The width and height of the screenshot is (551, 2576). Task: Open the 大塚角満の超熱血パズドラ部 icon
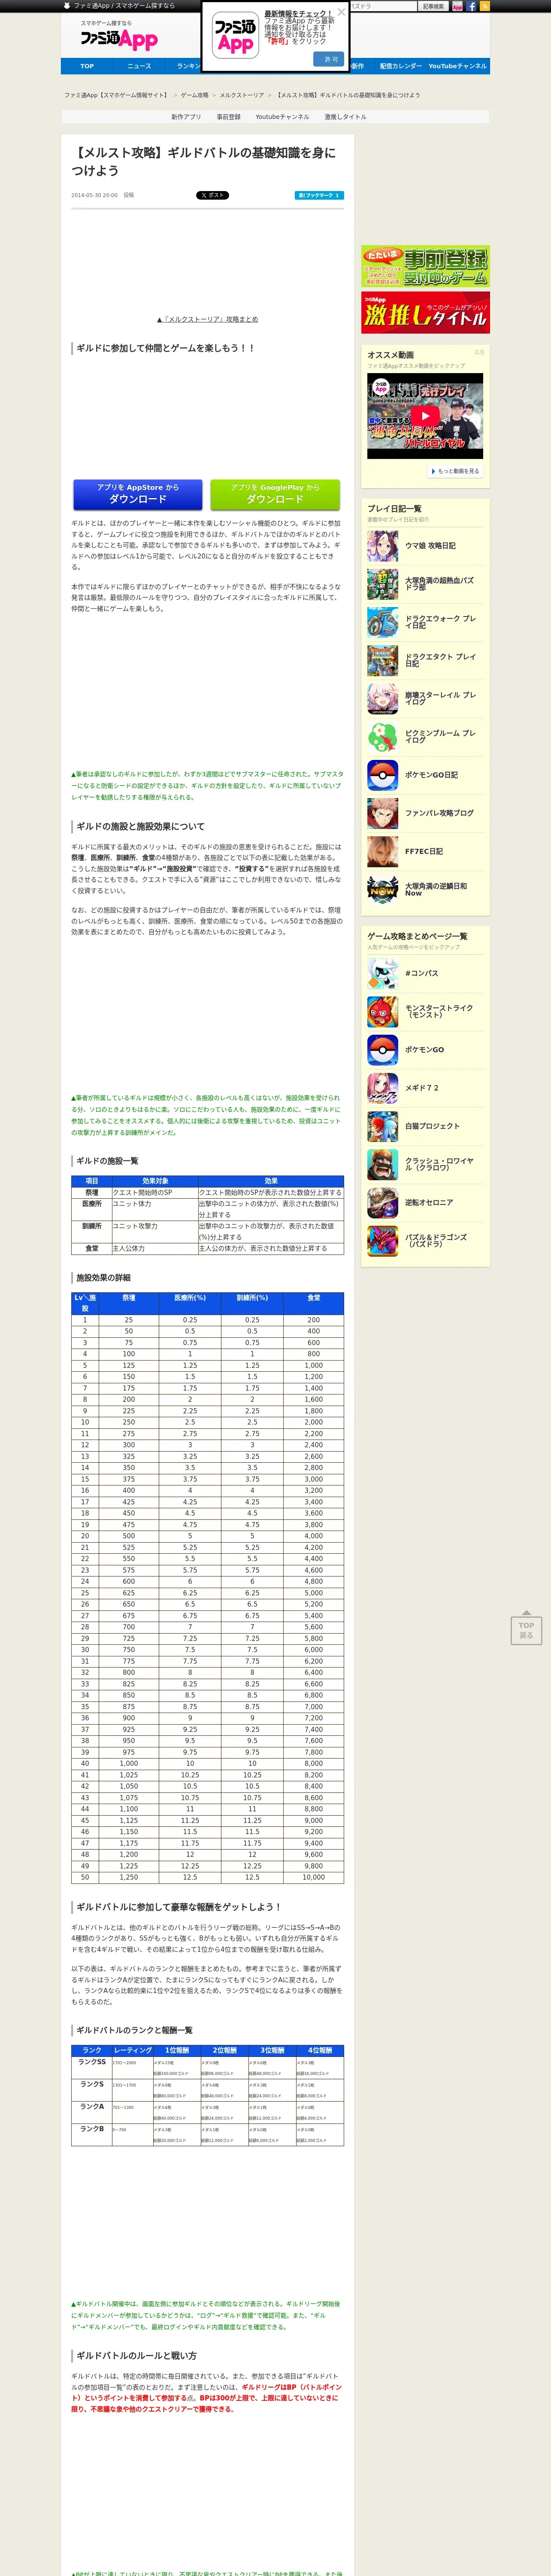(382, 584)
